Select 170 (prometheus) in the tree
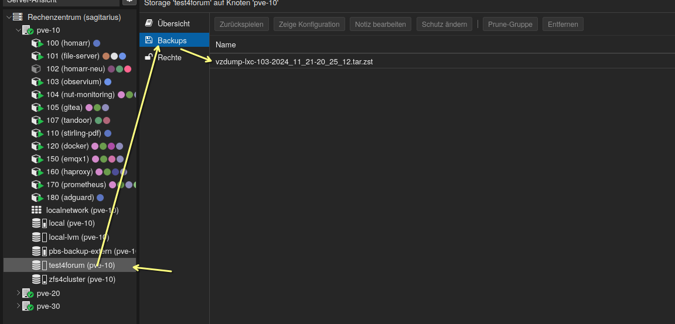 tap(76, 185)
